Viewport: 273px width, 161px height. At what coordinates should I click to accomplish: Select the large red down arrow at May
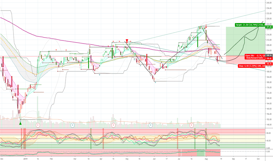[127, 41]
